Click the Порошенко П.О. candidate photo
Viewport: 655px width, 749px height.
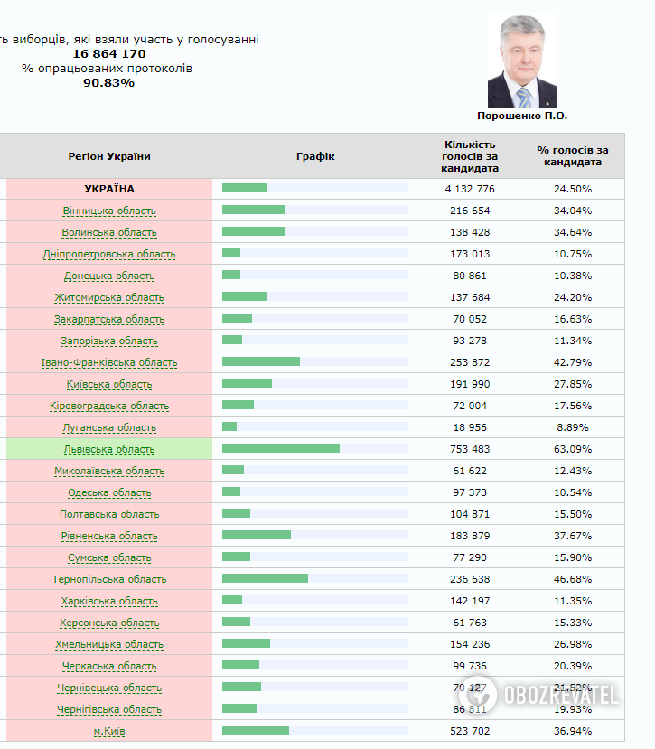[x=521, y=61]
